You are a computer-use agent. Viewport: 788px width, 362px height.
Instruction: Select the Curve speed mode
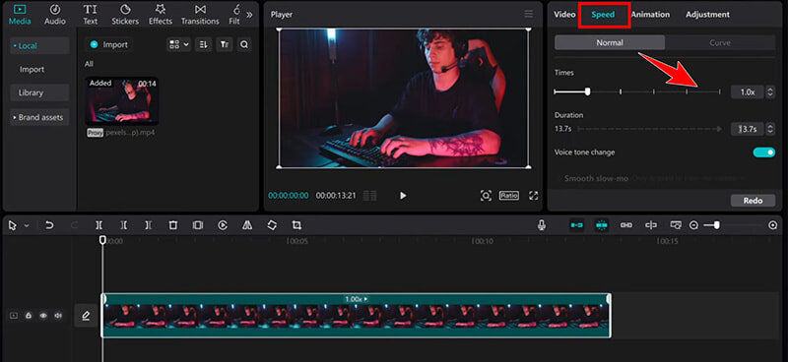point(720,42)
